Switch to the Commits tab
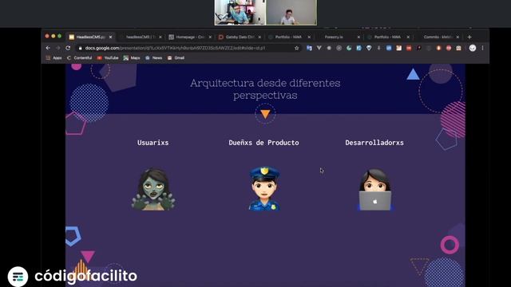 click(x=438, y=37)
